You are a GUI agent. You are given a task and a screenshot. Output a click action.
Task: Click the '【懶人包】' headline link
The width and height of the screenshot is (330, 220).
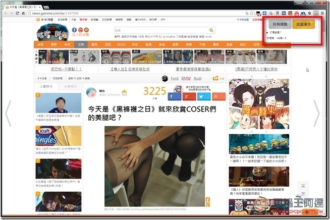click(x=130, y=69)
